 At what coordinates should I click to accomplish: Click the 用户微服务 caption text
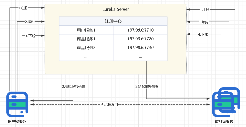(x=17, y=121)
